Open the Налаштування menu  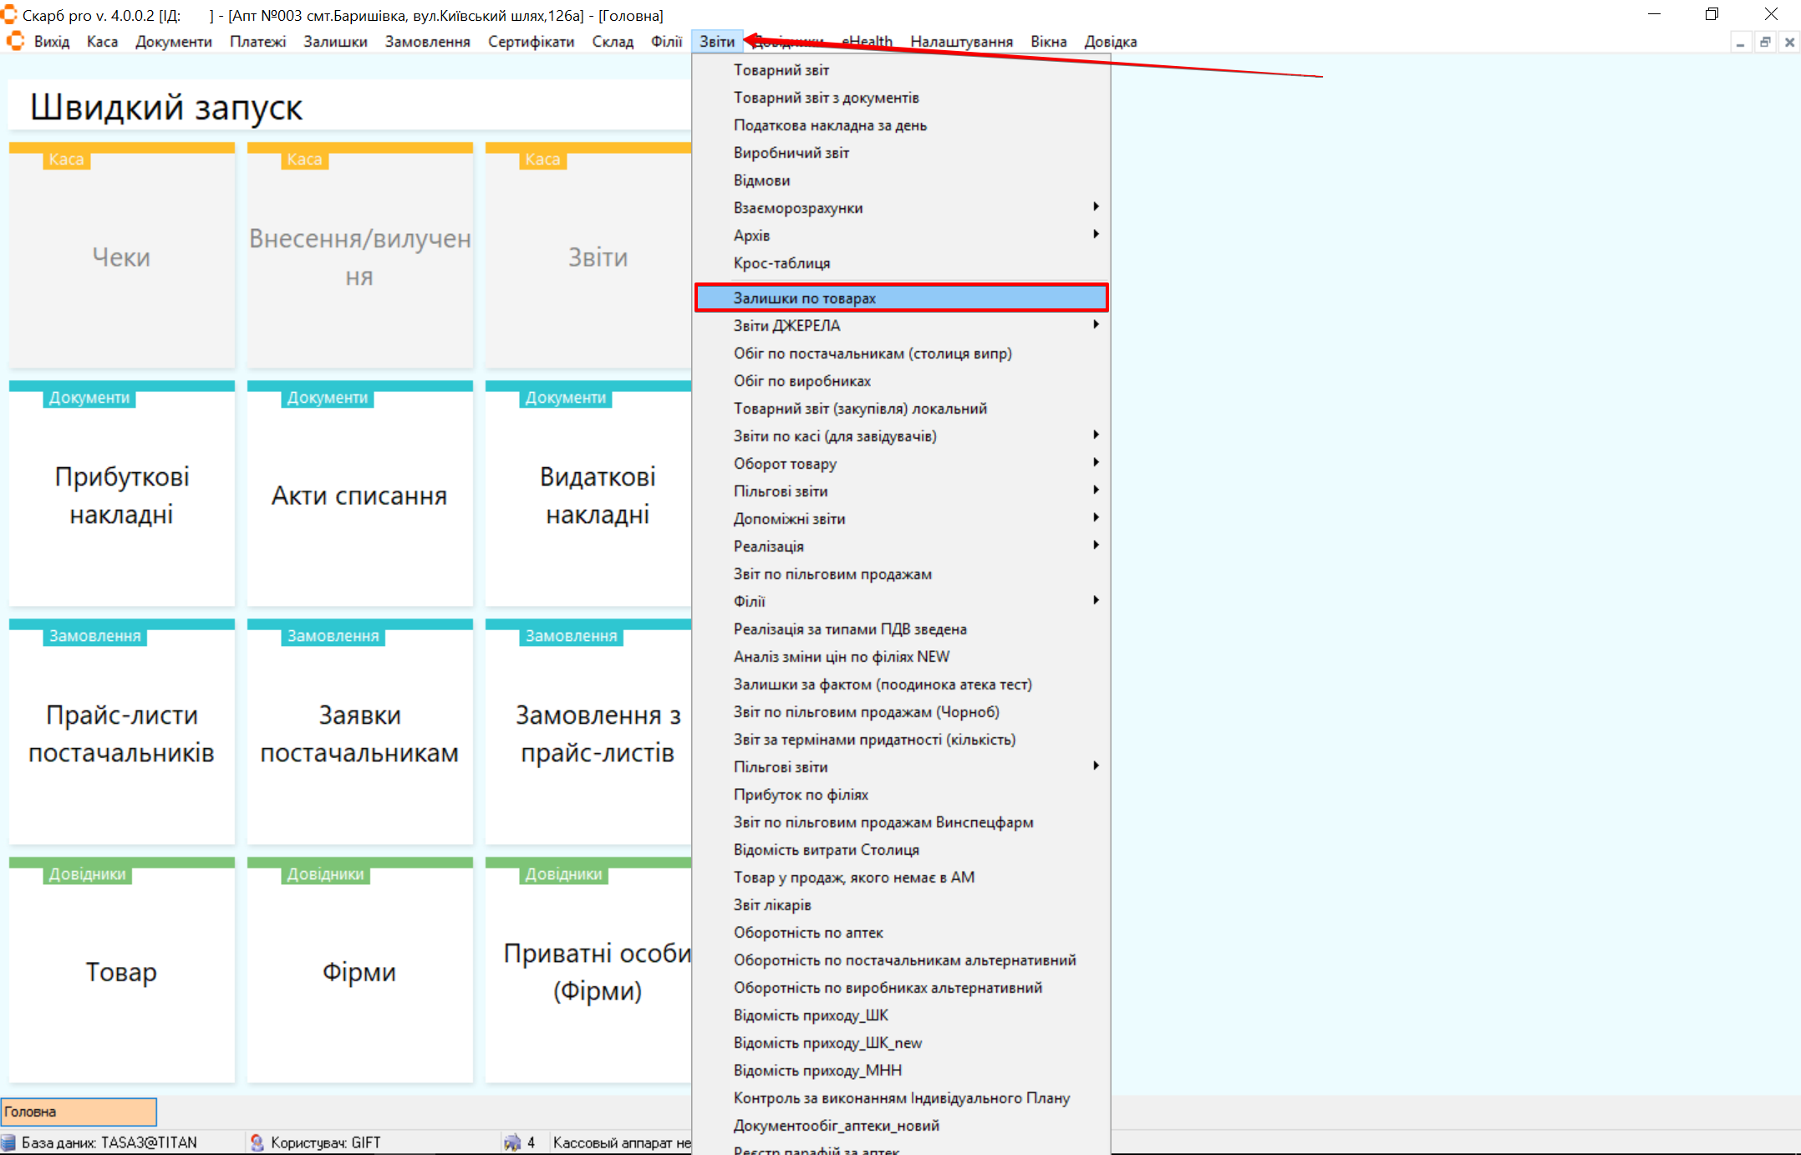tap(961, 42)
